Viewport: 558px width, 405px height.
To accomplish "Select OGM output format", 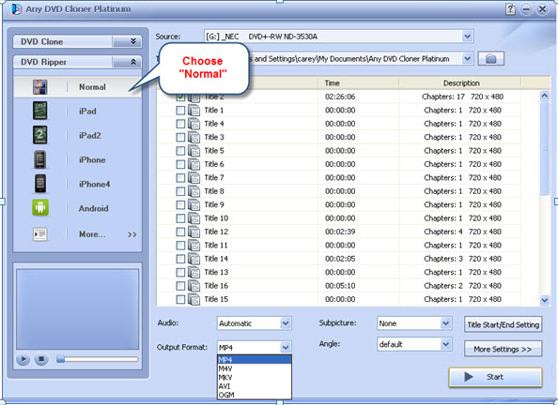I will coord(254,395).
